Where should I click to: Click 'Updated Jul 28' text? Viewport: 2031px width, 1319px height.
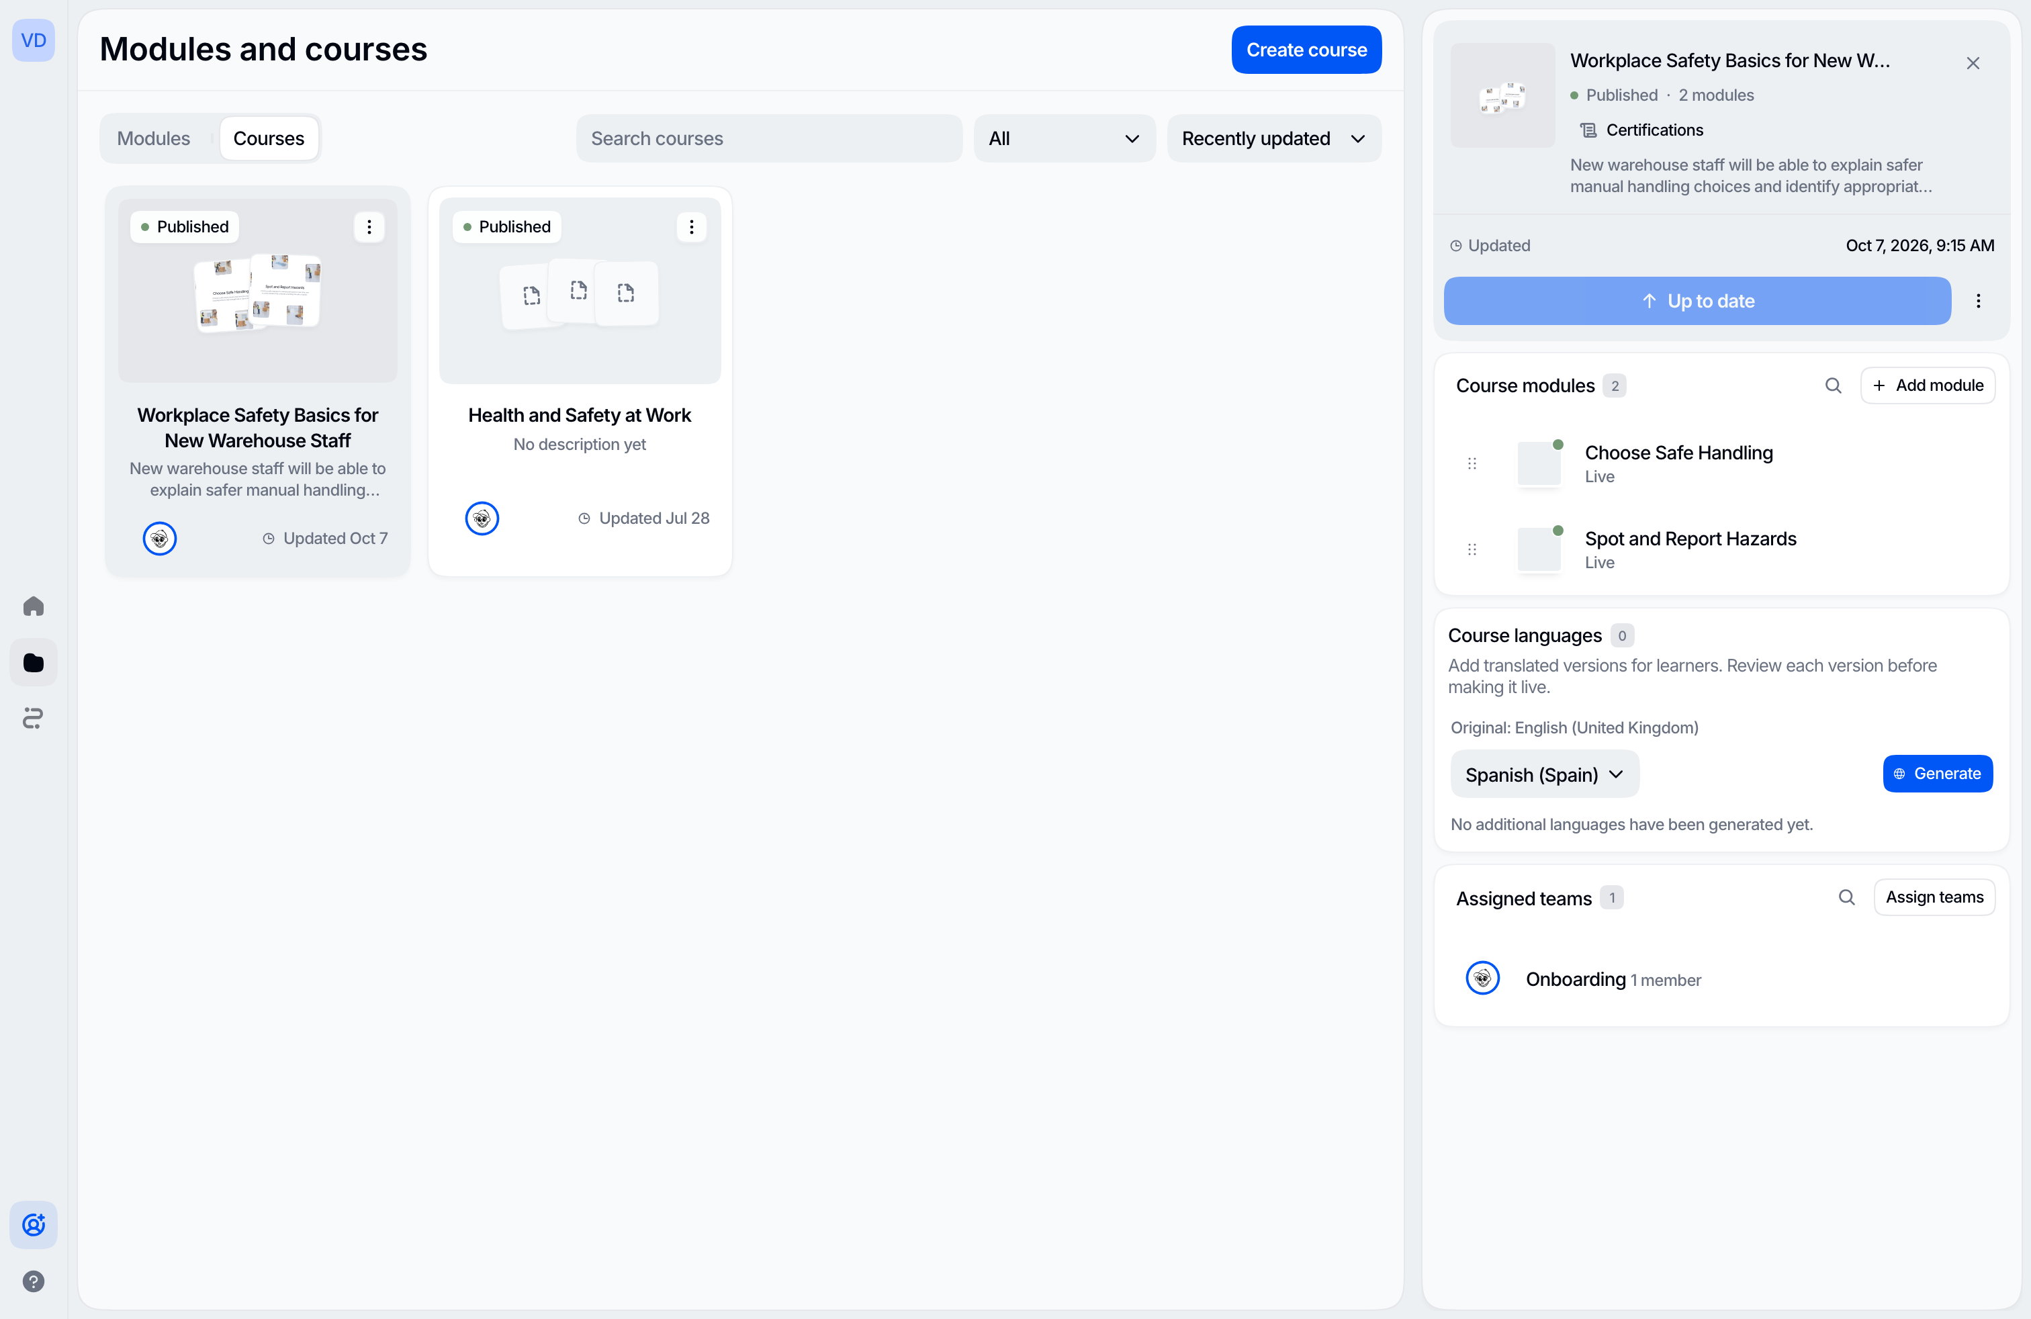653,518
